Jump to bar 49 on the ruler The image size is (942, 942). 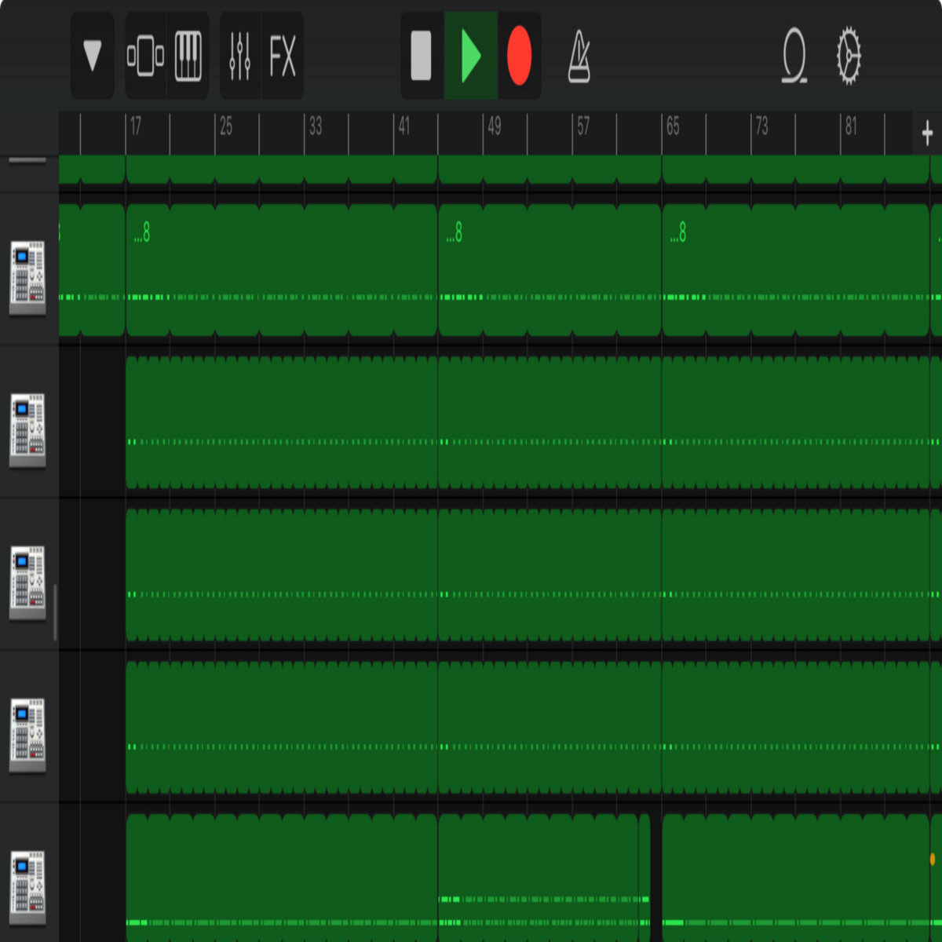tap(494, 127)
